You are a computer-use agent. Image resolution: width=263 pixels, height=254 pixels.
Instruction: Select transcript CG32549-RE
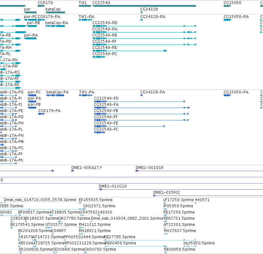pos(105,48)
